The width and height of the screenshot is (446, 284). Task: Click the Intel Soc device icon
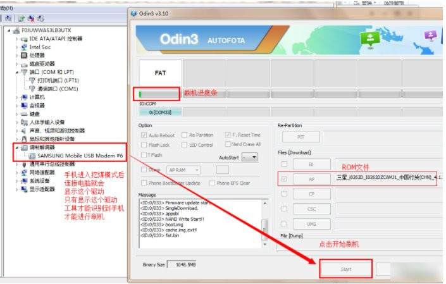click(24, 47)
